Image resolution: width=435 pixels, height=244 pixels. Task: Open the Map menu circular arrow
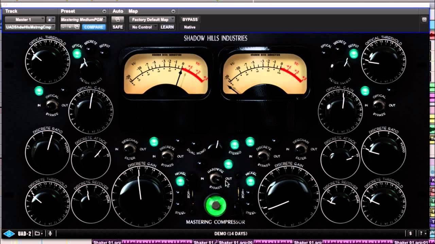pyautogui.click(x=173, y=11)
